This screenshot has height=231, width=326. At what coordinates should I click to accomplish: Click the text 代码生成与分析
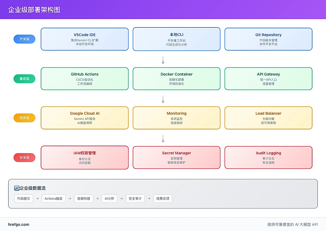click(x=177, y=45)
